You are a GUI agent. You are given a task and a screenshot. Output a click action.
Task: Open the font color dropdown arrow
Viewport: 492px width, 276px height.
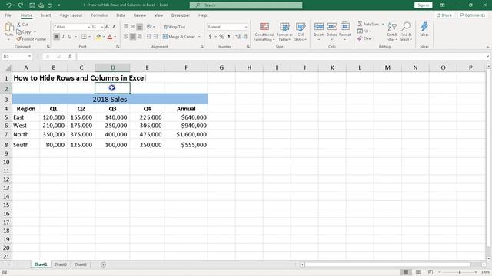(x=115, y=37)
